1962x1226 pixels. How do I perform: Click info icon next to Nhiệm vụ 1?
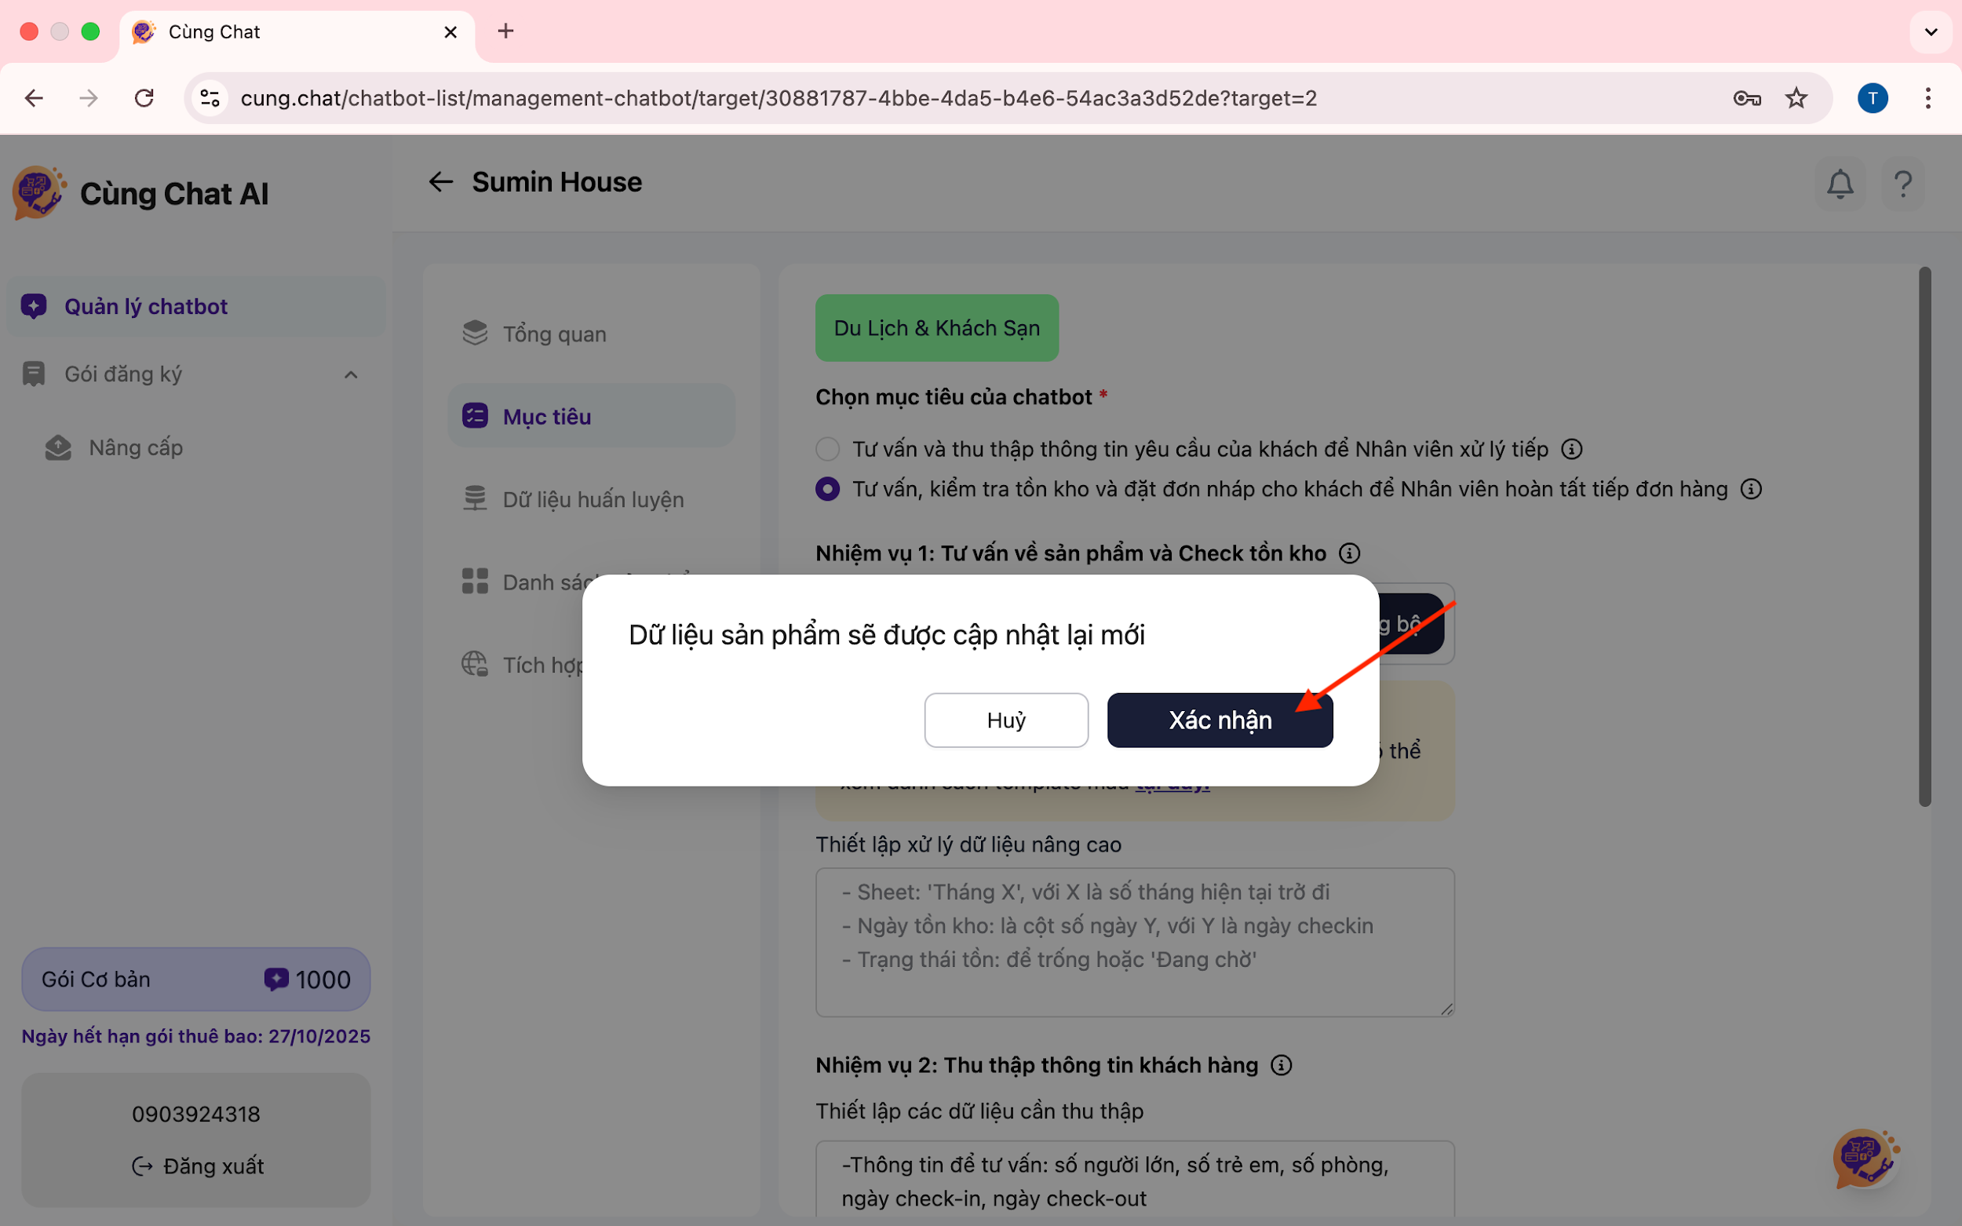pos(1349,554)
